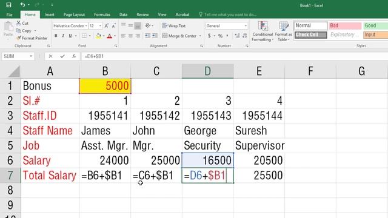The width and height of the screenshot is (388, 218).
Task: Click Decrease Decimal icon
Action: click(x=245, y=36)
